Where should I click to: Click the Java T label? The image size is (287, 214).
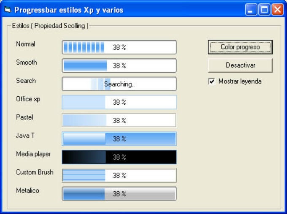tap(25, 135)
